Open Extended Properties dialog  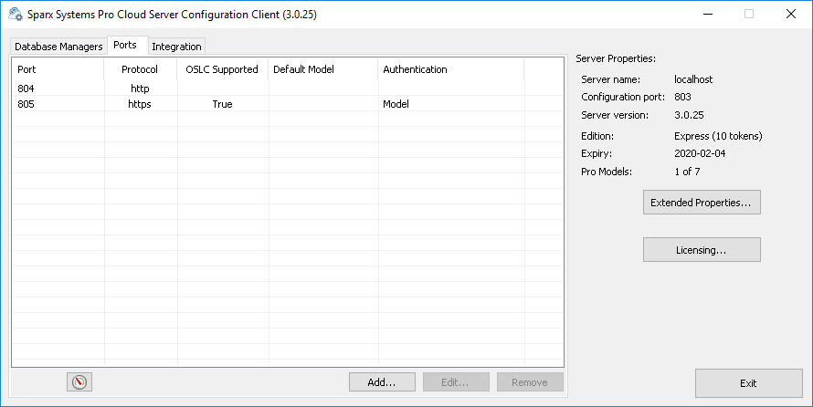(702, 203)
